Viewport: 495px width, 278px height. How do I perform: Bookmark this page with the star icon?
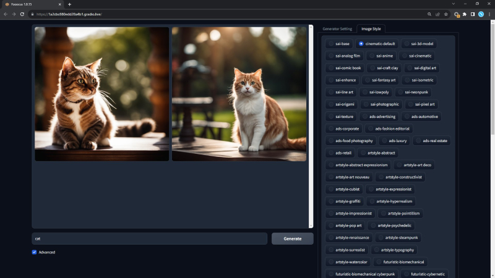[x=445, y=14]
